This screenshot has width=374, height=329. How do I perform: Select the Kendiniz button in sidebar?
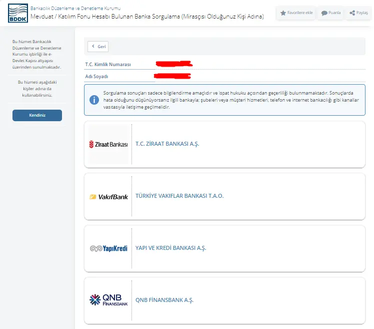(37, 115)
